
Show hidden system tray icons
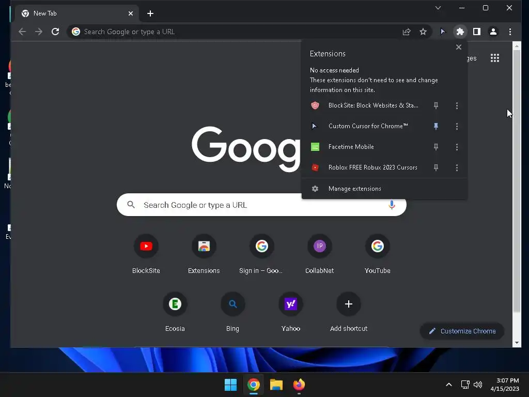449,385
